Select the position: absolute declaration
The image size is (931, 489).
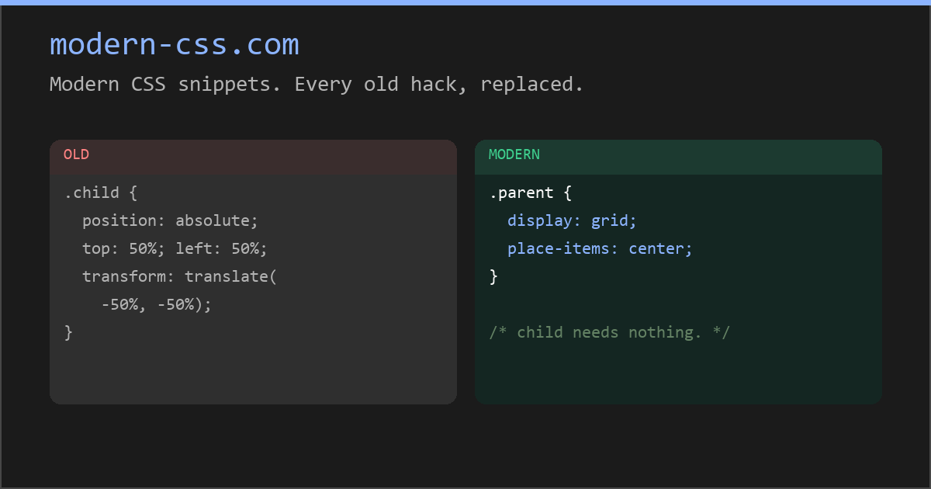tap(169, 220)
